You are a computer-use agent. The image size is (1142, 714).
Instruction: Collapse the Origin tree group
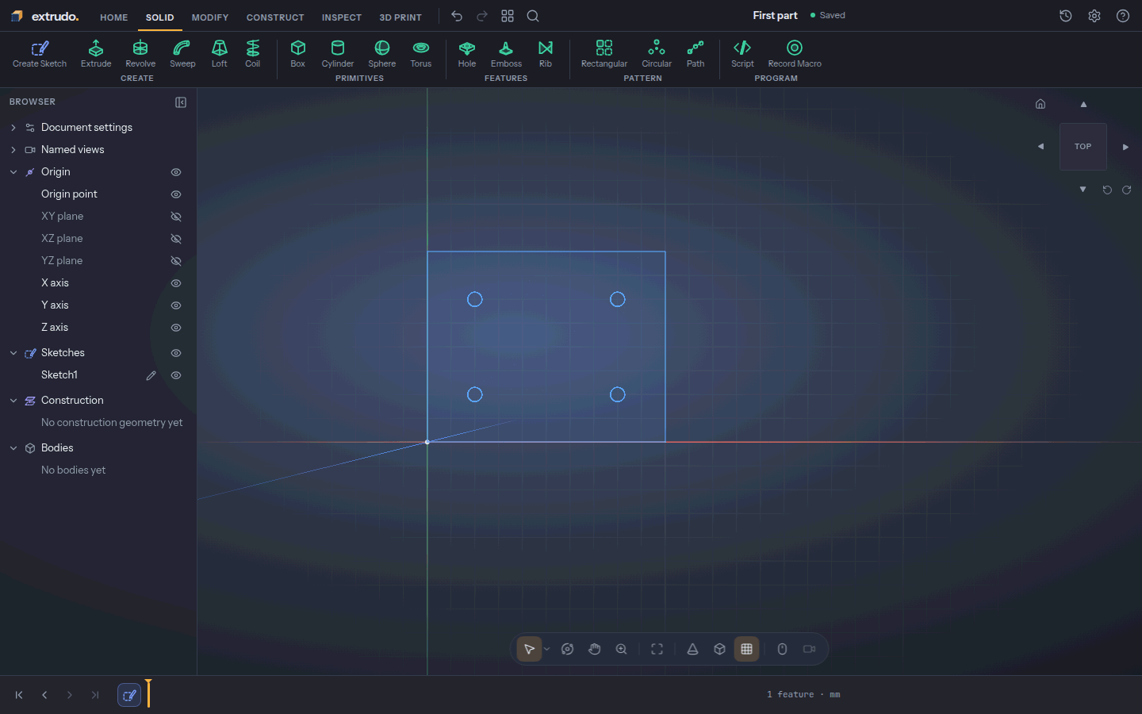(x=13, y=172)
